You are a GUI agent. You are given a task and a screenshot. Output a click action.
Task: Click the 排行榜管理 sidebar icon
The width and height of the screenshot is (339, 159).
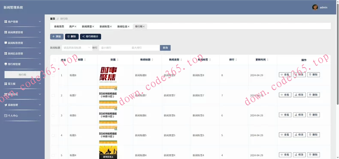(6, 64)
